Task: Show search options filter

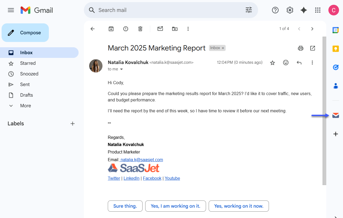Action: tap(248, 10)
